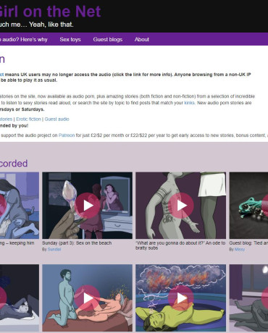The image size is (268, 333).
Task: Play the Sunday (part 3) audio story
Action: (x=88, y=206)
